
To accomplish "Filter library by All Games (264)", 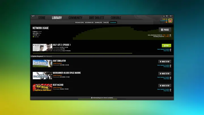I will 79,22.
